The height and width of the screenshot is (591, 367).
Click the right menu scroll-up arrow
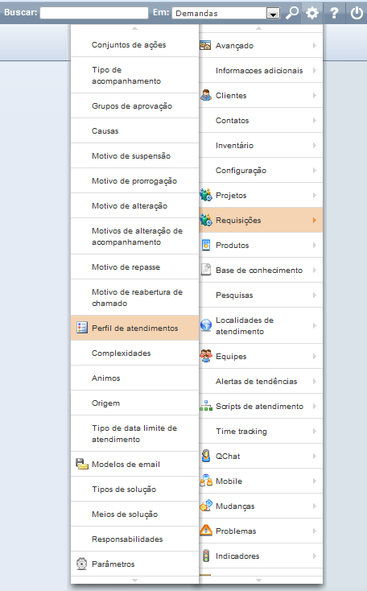[x=258, y=28]
